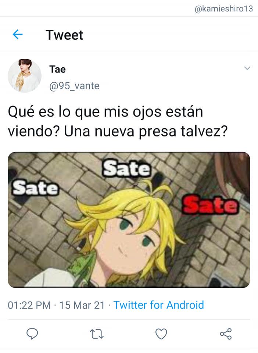Open the display name Tae

(x=58, y=69)
